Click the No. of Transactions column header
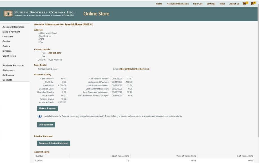Viewport: 259px width, 163px height. tap(120, 156)
